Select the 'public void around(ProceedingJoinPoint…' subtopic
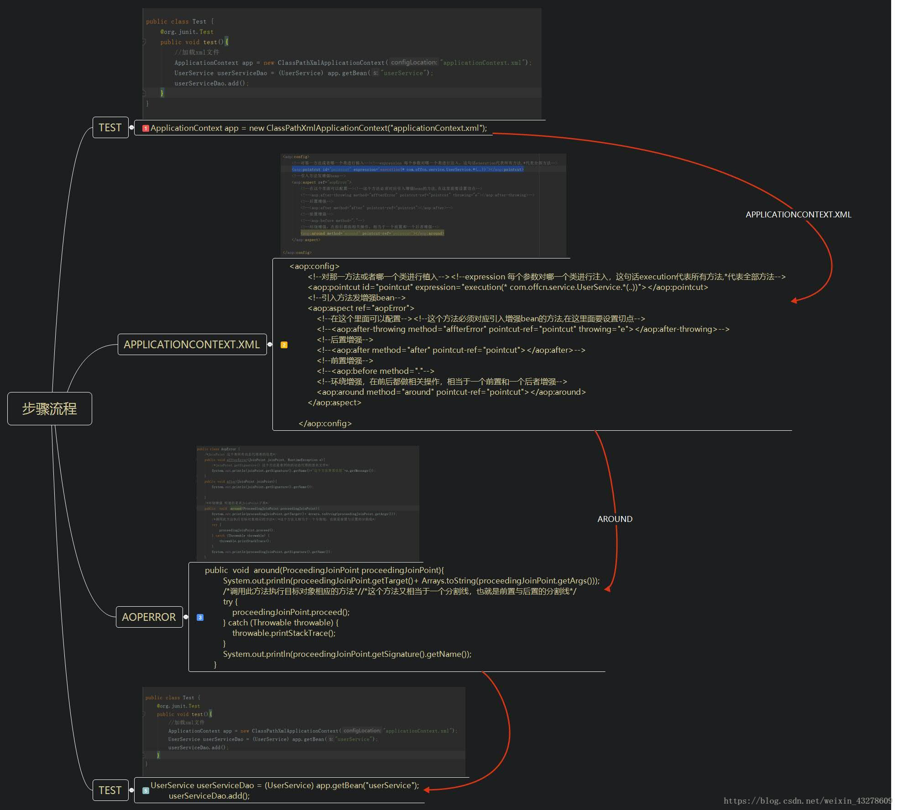The width and height of the screenshot is (898, 810). [x=402, y=617]
